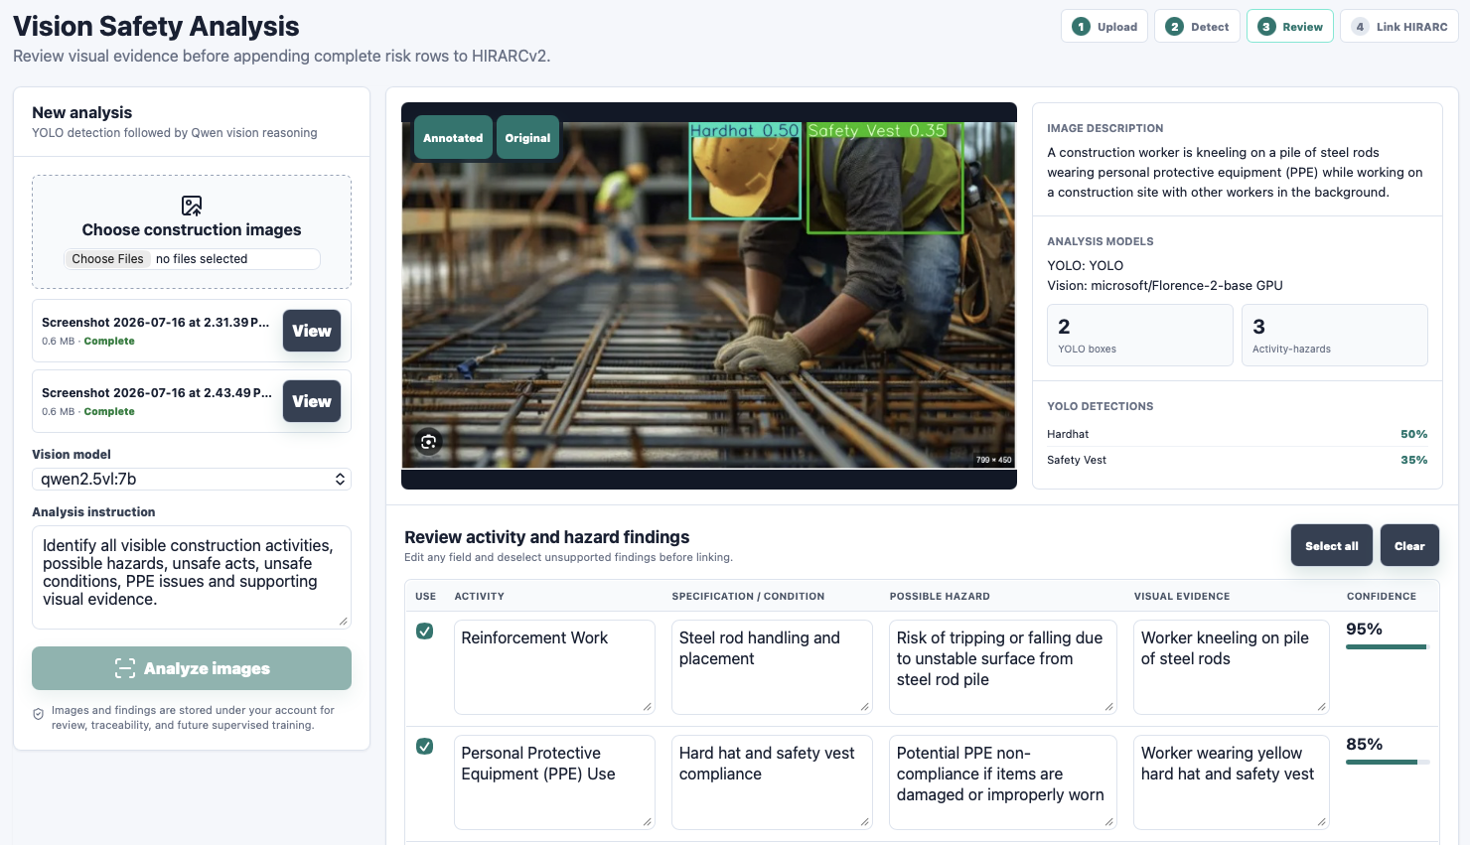Go to the Upload step

[x=1104, y=27]
